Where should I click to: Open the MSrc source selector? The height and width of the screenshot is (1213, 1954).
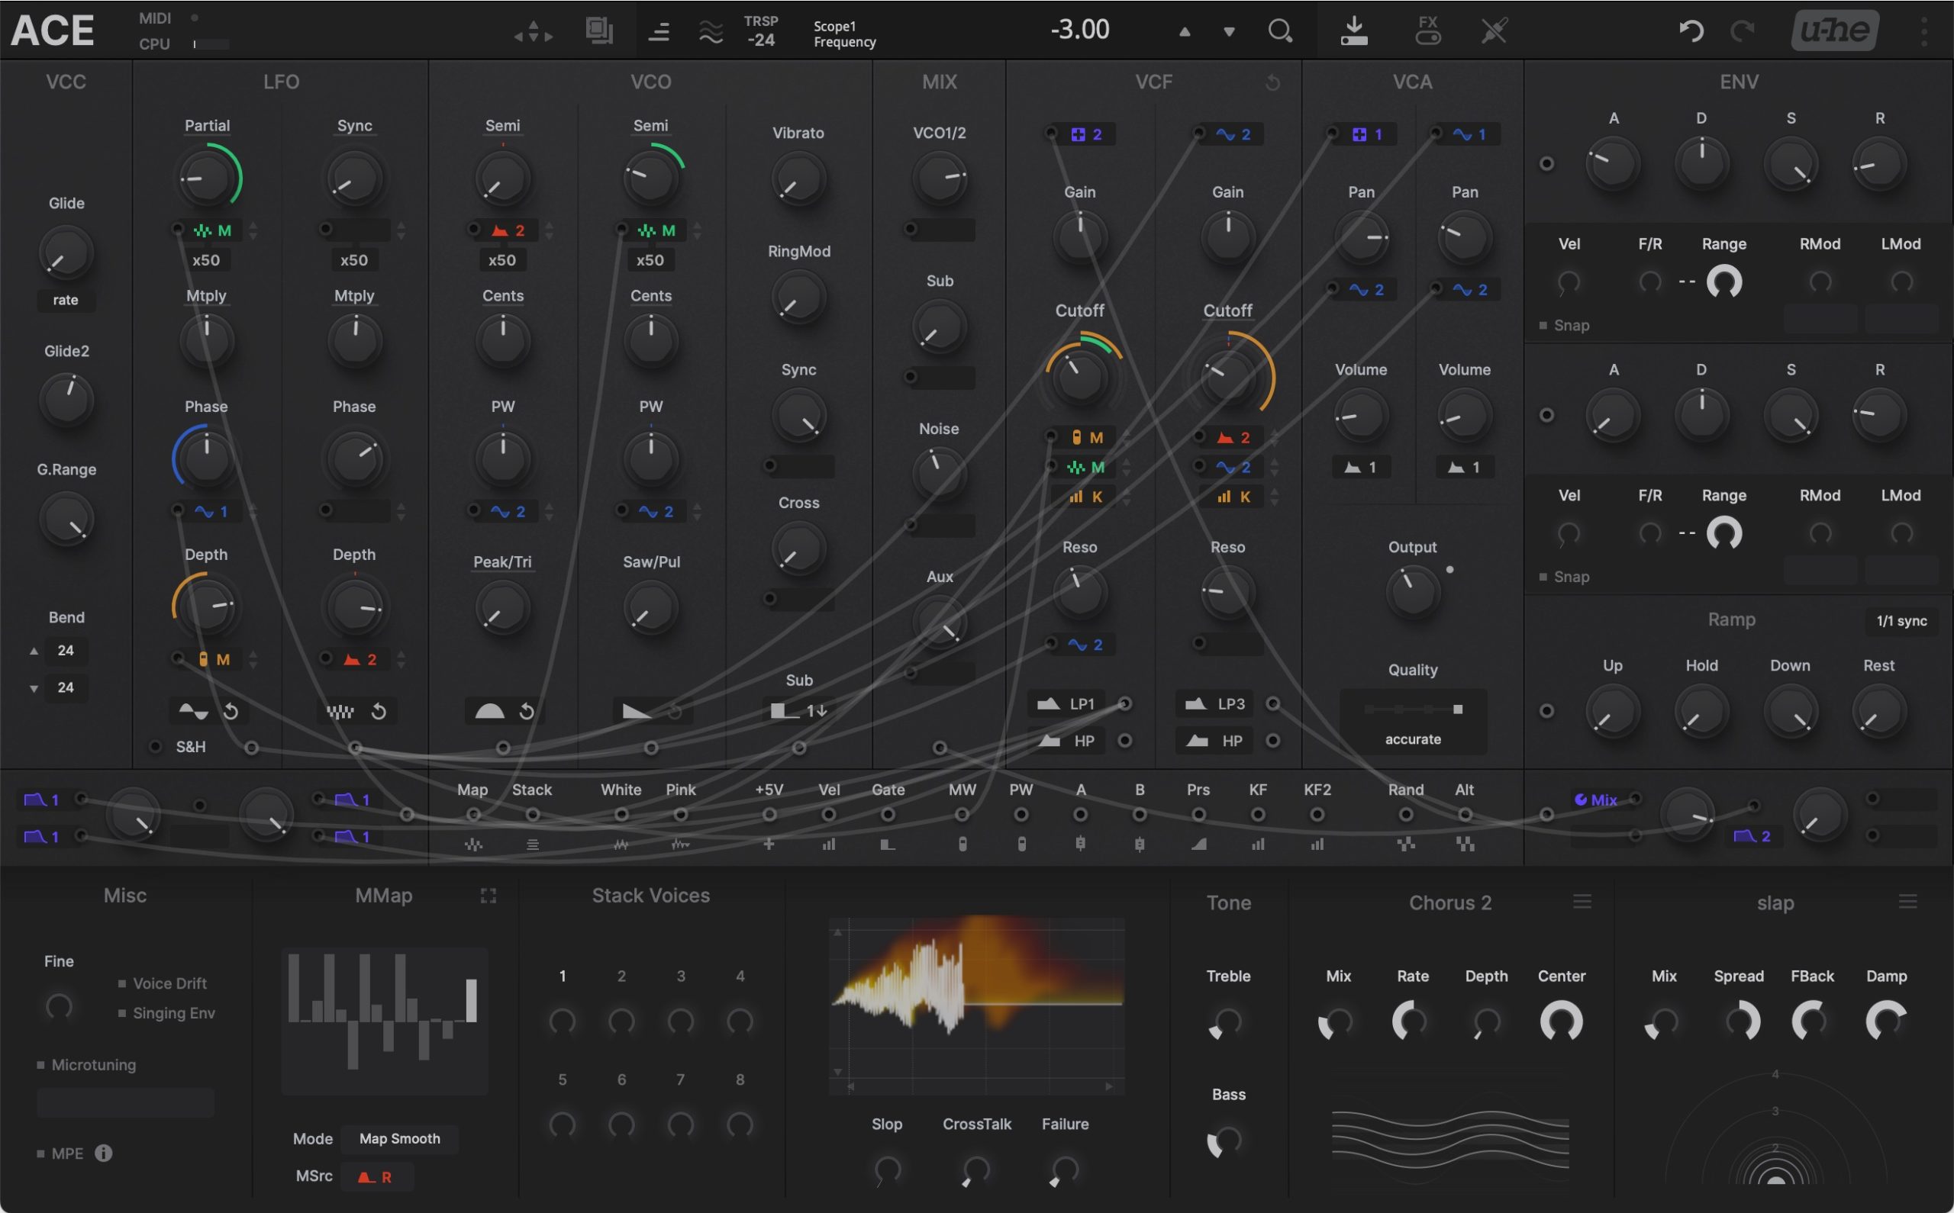(x=376, y=1177)
